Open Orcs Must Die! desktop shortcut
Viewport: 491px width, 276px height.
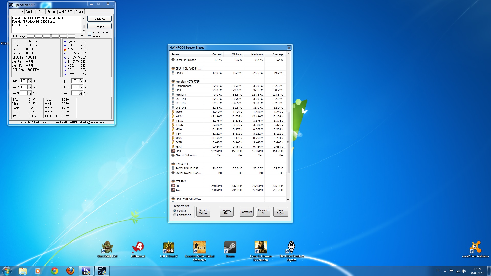(107, 249)
